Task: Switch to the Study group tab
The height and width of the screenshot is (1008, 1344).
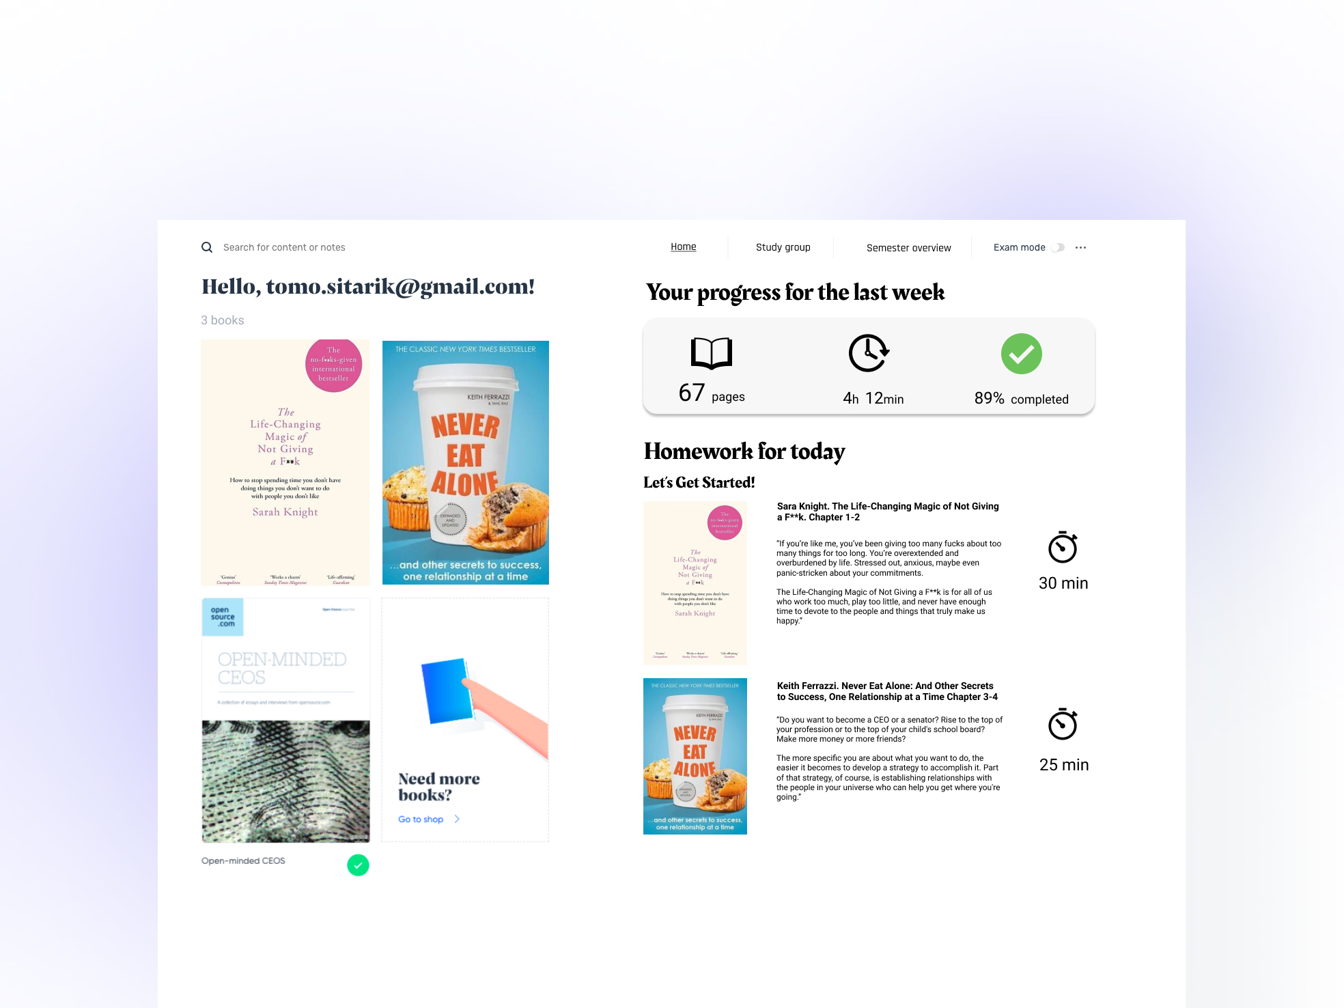Action: click(x=782, y=248)
